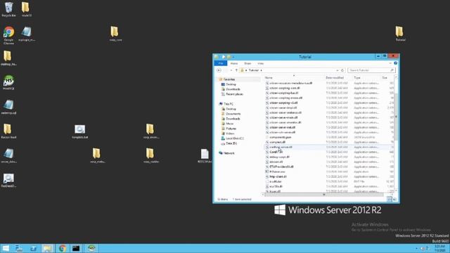Open Music under This PC
Image resolution: width=450 pixels, height=253 pixels.
[x=227, y=124]
